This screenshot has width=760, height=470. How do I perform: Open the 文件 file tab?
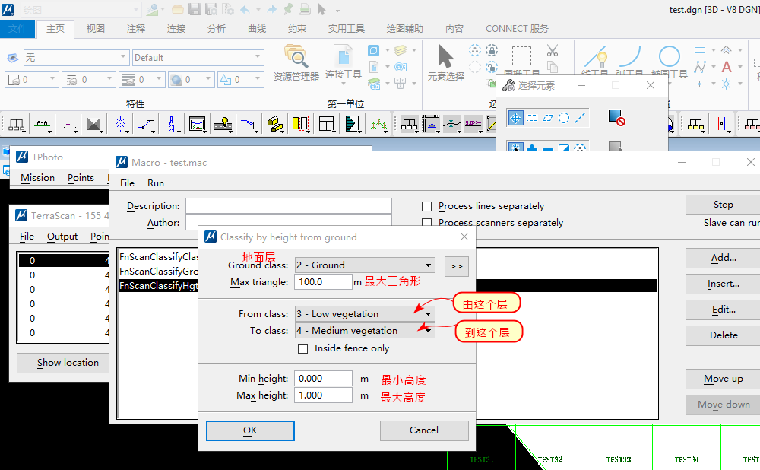17,29
